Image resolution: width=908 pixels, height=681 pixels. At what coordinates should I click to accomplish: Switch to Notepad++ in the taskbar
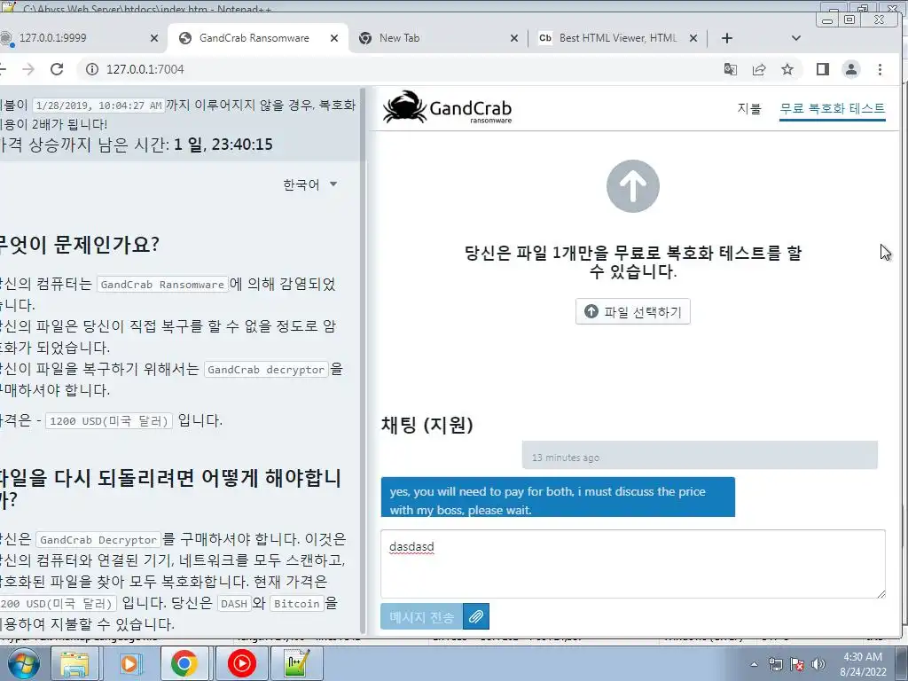(297, 663)
